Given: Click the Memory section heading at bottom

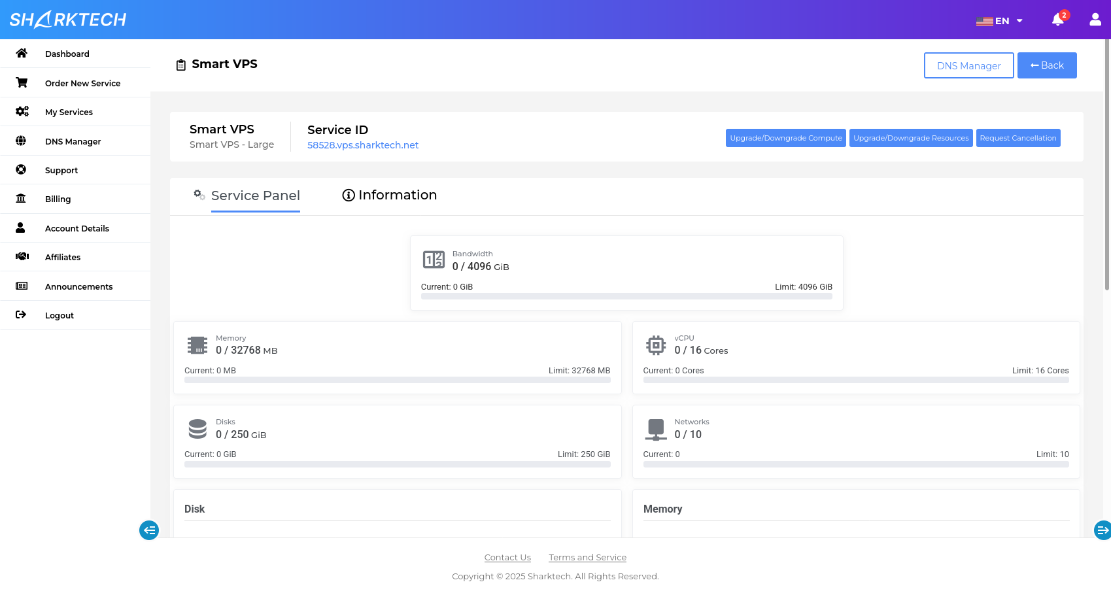Looking at the screenshot, I should point(662,509).
